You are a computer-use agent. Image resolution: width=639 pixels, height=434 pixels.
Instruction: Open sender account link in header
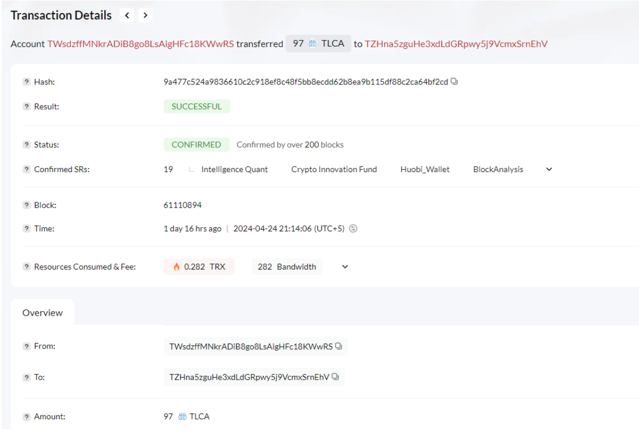click(x=141, y=44)
